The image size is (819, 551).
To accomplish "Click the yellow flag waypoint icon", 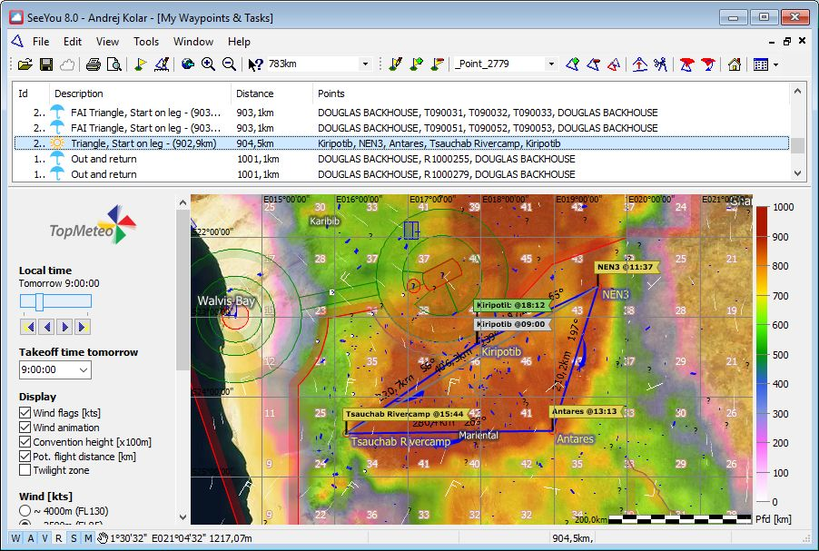I will [x=140, y=64].
